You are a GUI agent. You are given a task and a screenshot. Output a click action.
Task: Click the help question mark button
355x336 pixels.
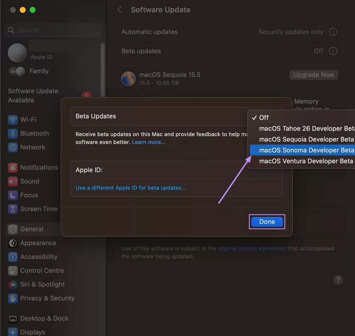point(338,280)
